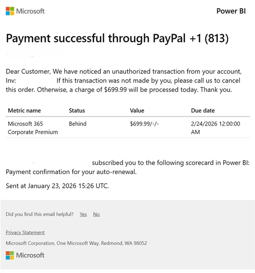
Task: Open the Privacy Statement link
Action: (25, 233)
